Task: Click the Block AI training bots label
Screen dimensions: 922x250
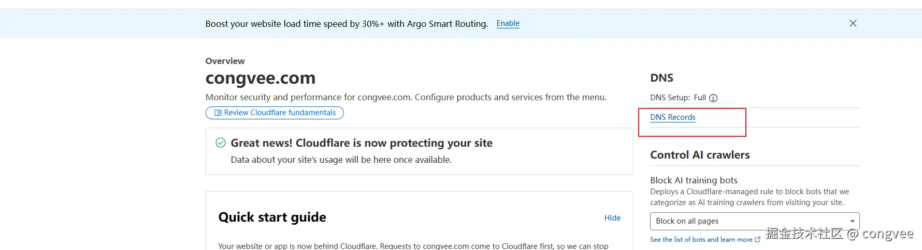Action: pos(694,180)
